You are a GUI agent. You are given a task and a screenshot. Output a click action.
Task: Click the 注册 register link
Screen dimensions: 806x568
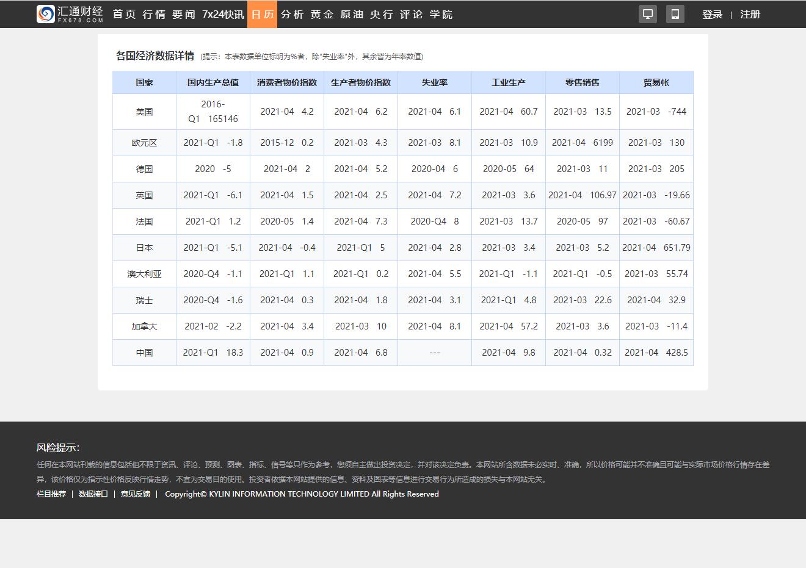[750, 15]
